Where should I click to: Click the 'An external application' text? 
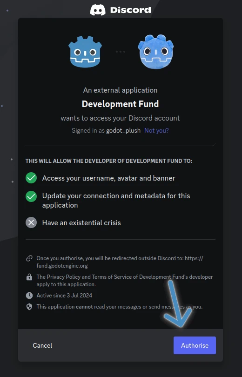coord(120,90)
